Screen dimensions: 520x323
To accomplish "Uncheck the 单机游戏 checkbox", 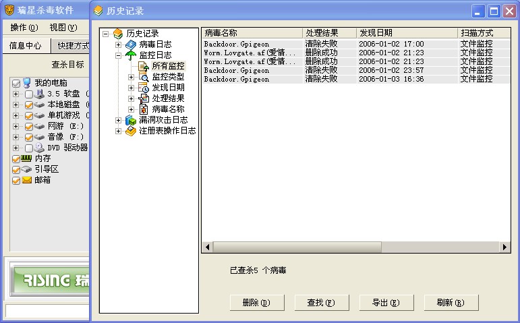I will click(29, 116).
